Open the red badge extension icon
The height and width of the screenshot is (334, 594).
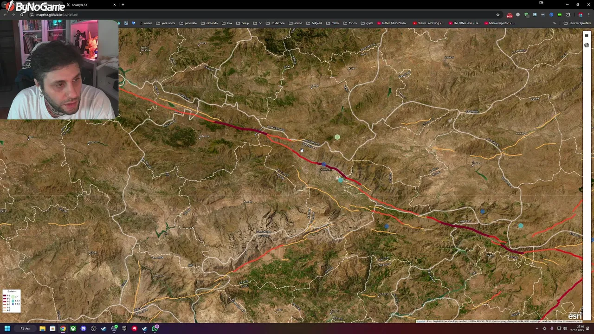pos(510,15)
